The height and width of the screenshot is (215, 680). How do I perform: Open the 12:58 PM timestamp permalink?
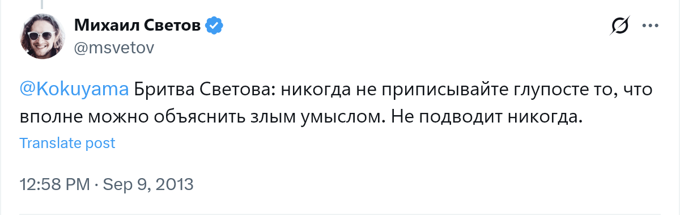(54, 184)
